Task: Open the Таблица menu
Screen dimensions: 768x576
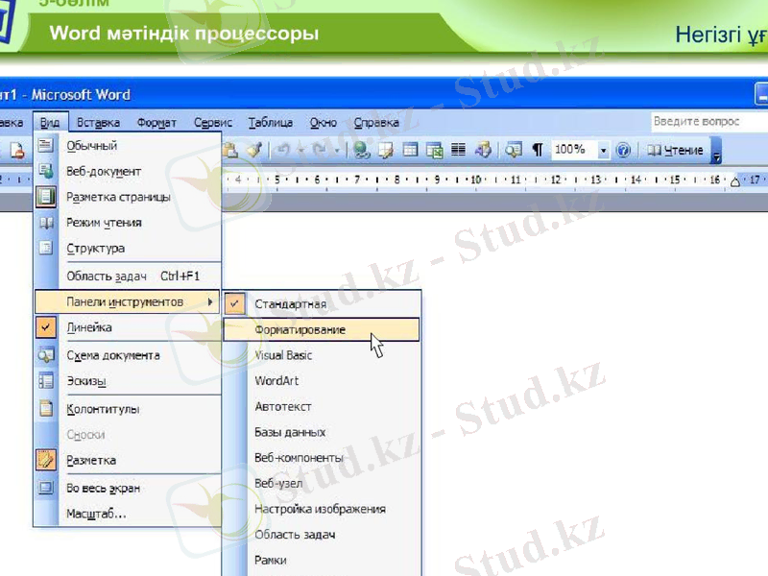Action: 271,122
